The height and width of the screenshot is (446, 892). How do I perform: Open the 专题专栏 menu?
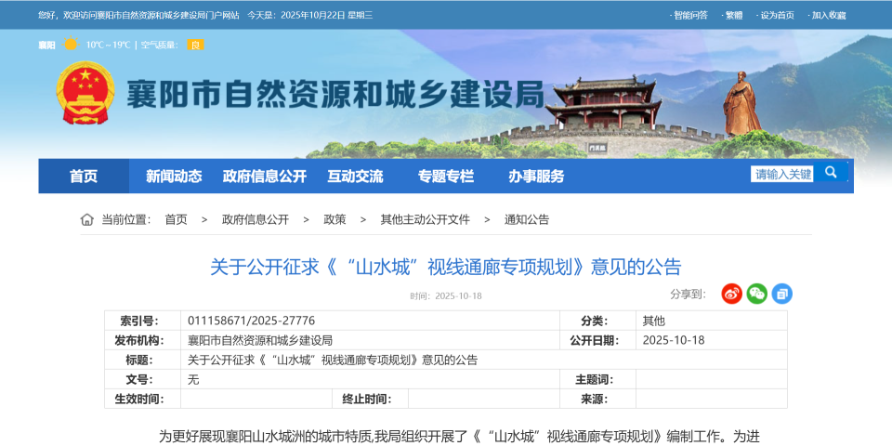(446, 177)
